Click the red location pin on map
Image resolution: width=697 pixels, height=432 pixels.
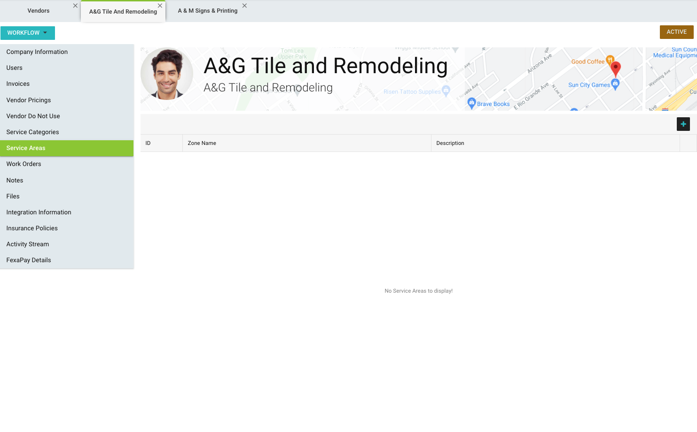click(x=615, y=68)
